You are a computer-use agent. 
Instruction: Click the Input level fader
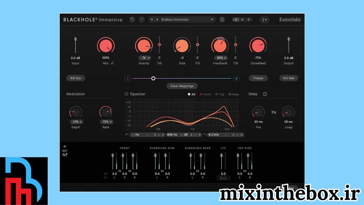tap(75, 45)
